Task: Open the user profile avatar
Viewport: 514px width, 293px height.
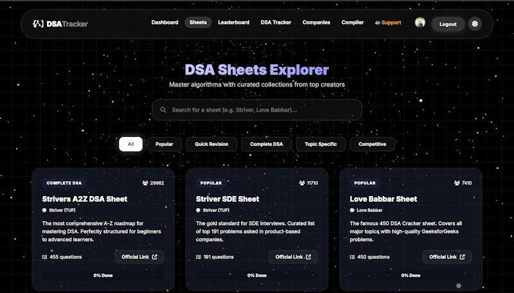Action: (420, 22)
